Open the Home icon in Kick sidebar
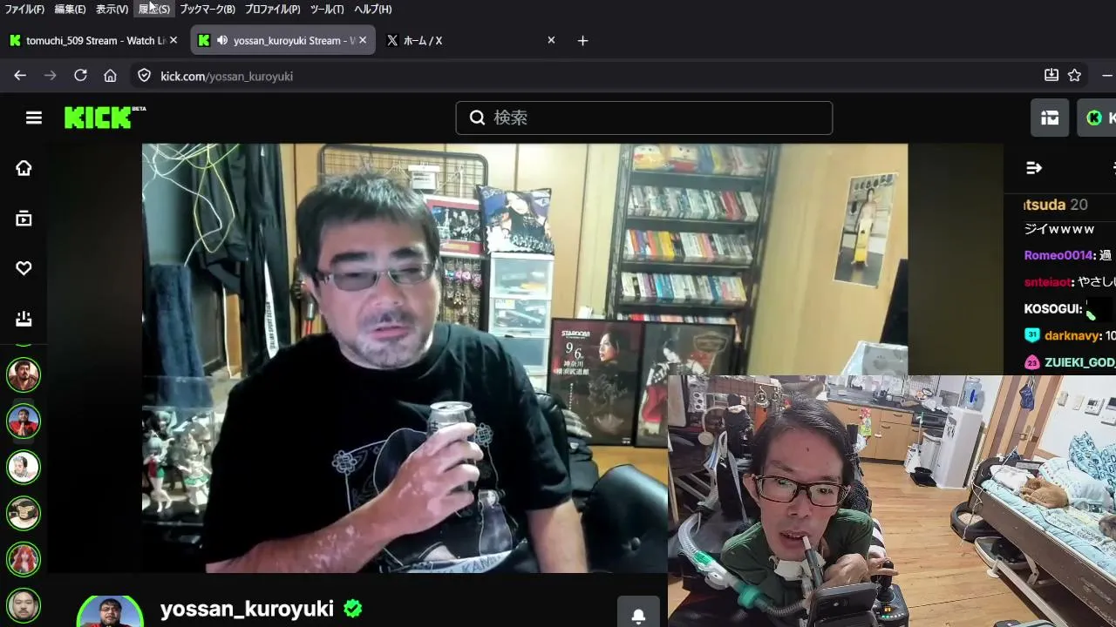The image size is (1116, 627). tap(24, 168)
